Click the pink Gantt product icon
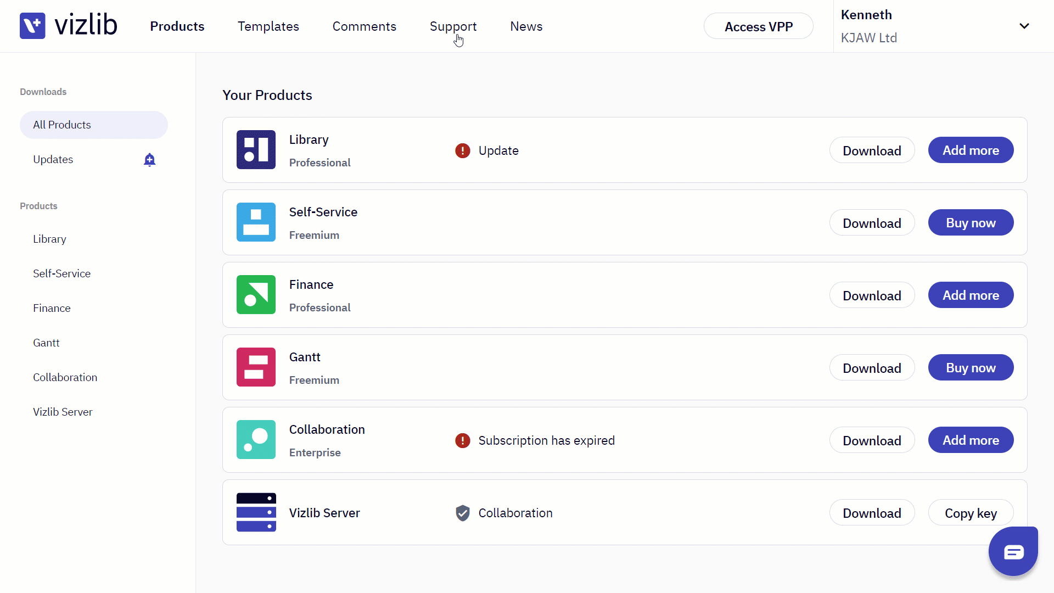This screenshot has width=1054, height=593. 256,367
